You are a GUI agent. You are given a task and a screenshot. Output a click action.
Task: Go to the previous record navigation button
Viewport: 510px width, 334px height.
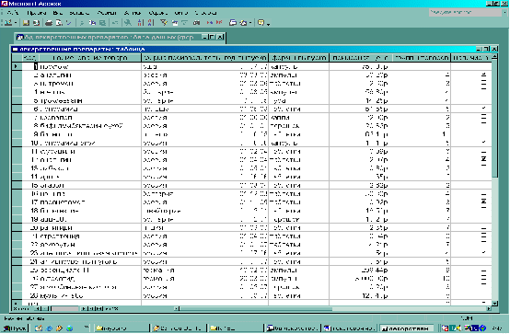(45, 308)
